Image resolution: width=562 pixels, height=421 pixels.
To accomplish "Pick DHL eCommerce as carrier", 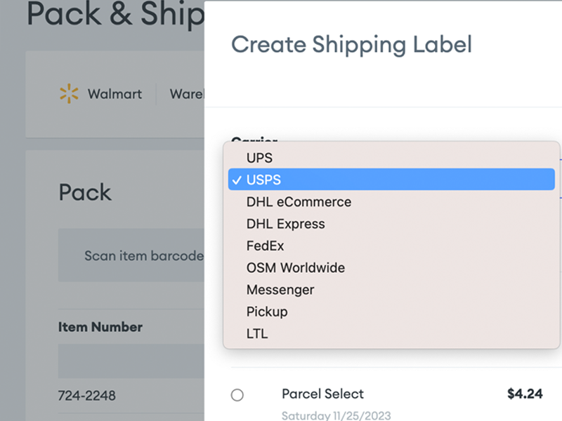I will tap(391, 202).
